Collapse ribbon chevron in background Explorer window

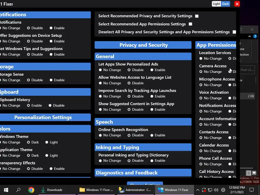pos(250,36)
